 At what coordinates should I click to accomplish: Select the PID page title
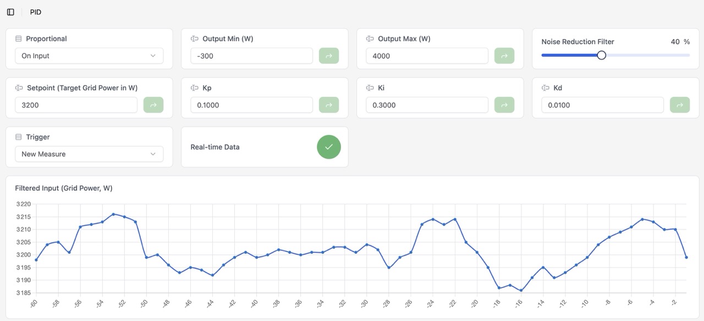36,12
